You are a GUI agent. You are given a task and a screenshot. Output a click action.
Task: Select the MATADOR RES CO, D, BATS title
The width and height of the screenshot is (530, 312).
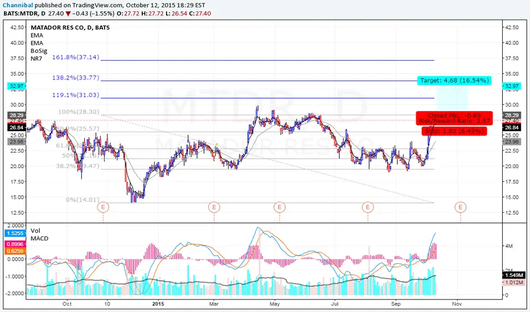click(x=70, y=28)
